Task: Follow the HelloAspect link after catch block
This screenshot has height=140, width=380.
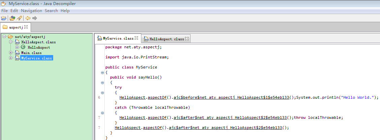Action: (x=127, y=128)
